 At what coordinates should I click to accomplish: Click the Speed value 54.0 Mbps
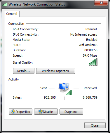(x=90, y=55)
